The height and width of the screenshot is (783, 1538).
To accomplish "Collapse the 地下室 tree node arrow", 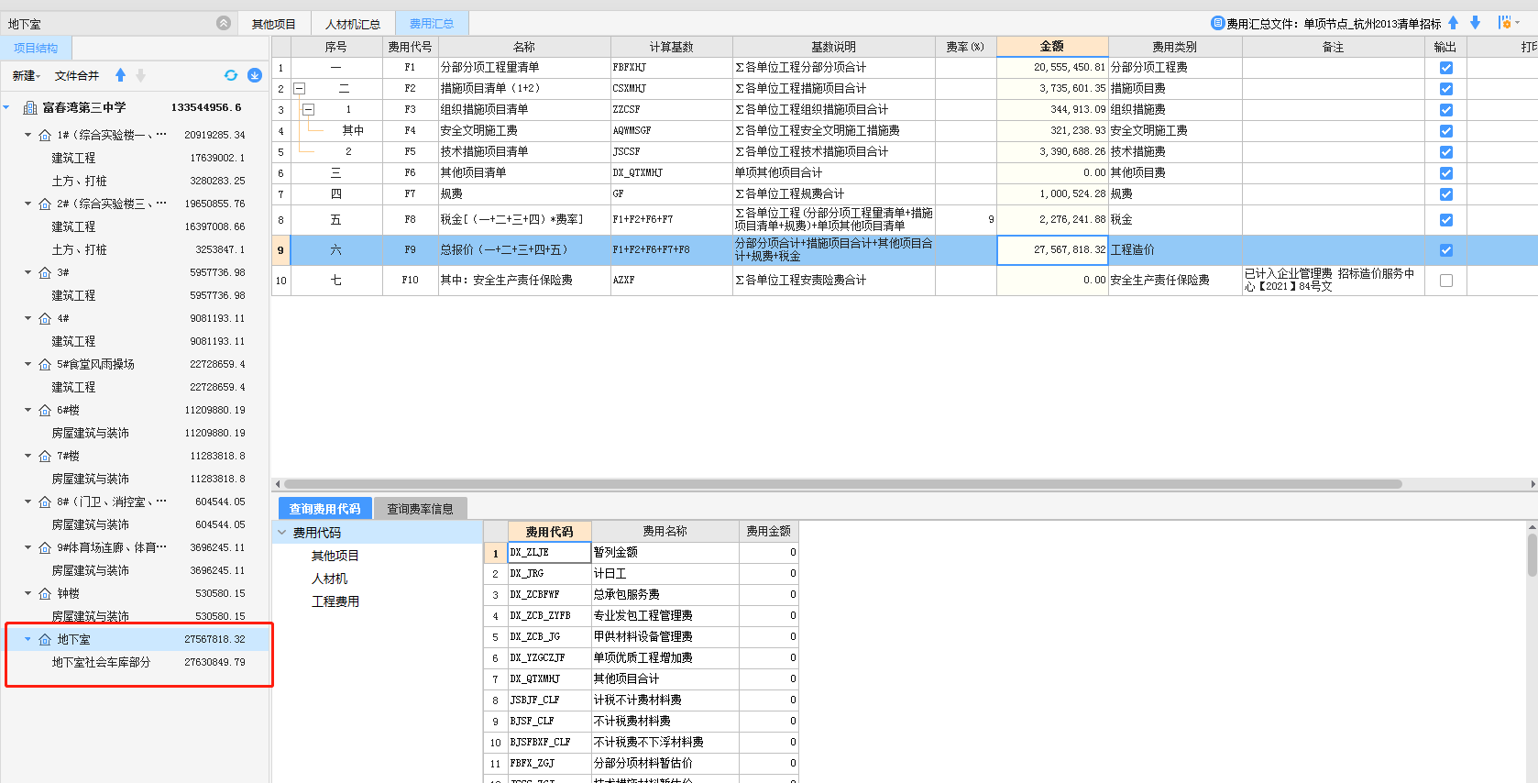I will 27,639.
